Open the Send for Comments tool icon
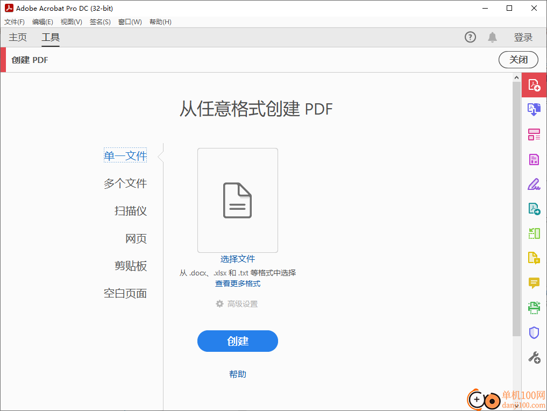This screenshot has width=547, height=411. click(x=534, y=258)
